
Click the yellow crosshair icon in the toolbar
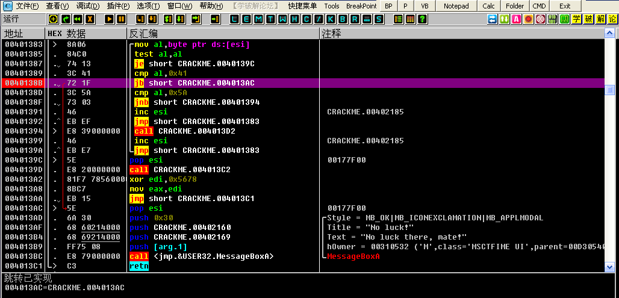54,19
